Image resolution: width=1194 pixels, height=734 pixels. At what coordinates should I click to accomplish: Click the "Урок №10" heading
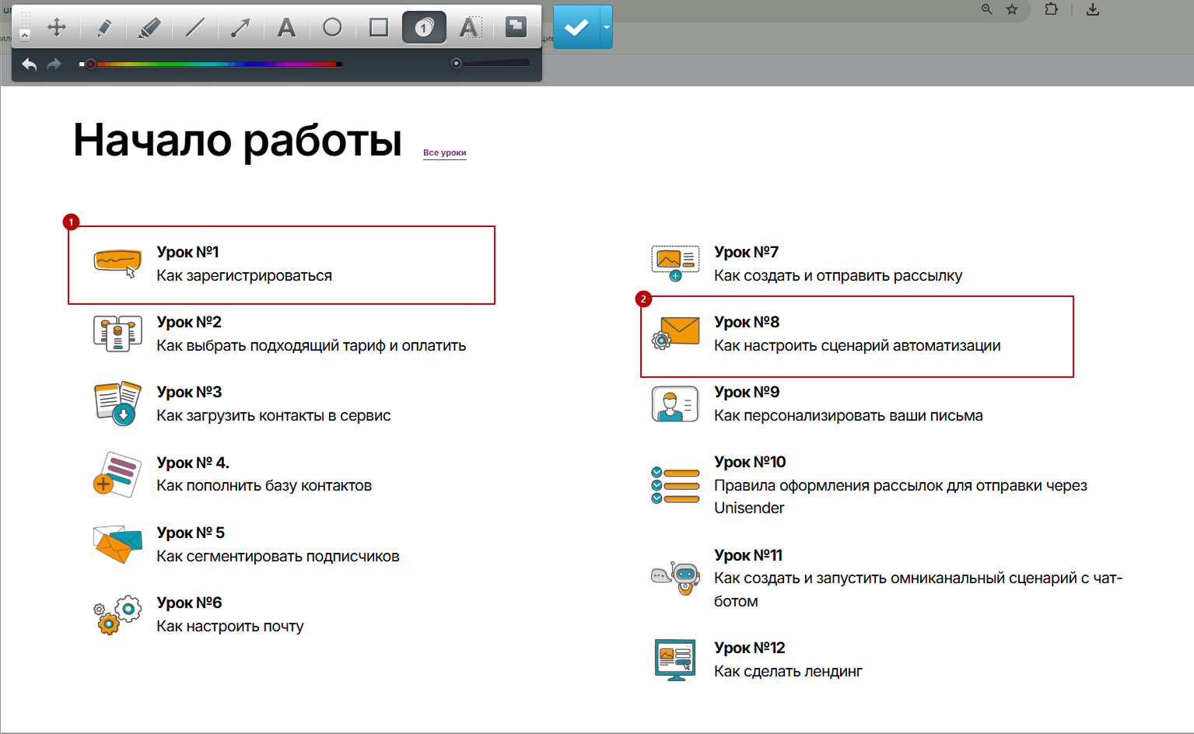point(750,462)
